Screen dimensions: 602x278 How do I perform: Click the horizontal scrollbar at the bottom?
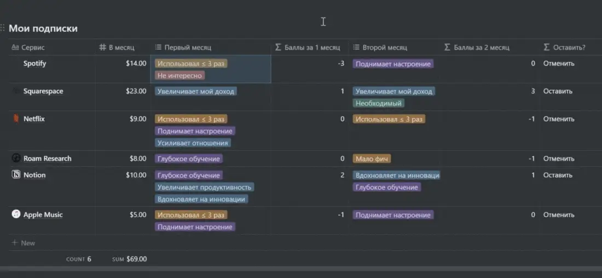pyautogui.click(x=301, y=269)
